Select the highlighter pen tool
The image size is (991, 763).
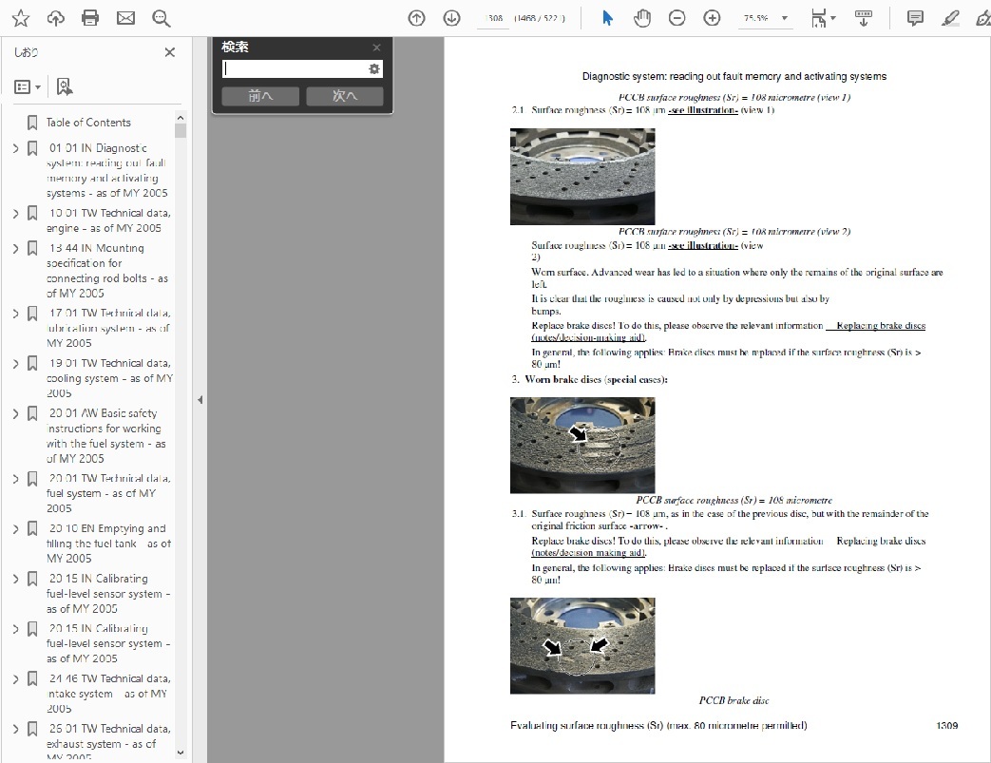[950, 18]
